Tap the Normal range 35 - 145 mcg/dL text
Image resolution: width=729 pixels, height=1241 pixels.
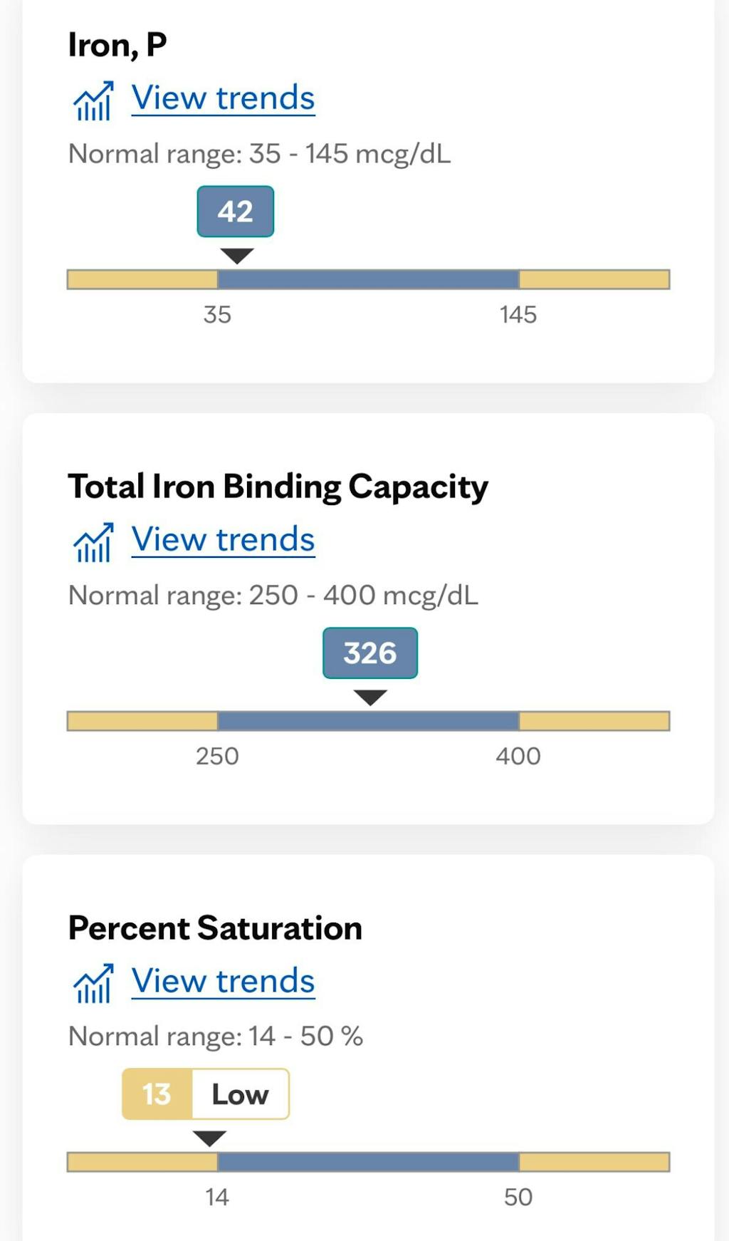pyautogui.click(x=259, y=154)
